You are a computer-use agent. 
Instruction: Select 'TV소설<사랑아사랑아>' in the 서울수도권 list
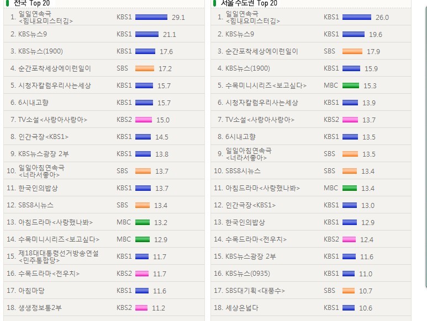coord(260,120)
